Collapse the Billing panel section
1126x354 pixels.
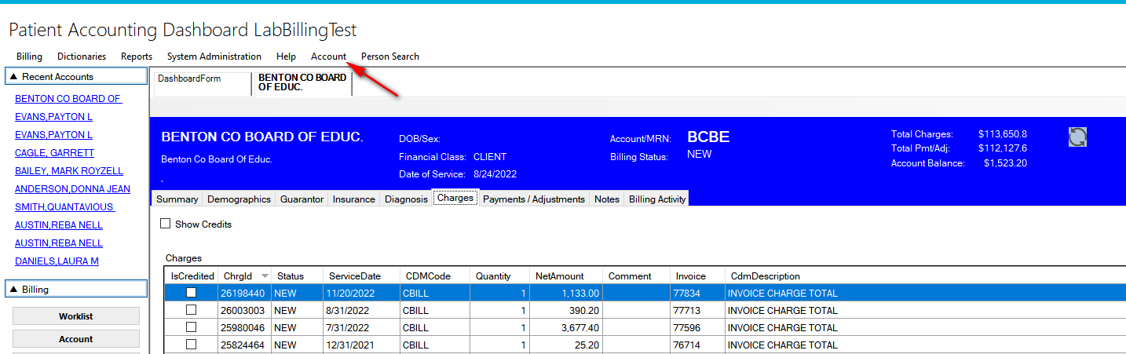pyautogui.click(x=15, y=290)
